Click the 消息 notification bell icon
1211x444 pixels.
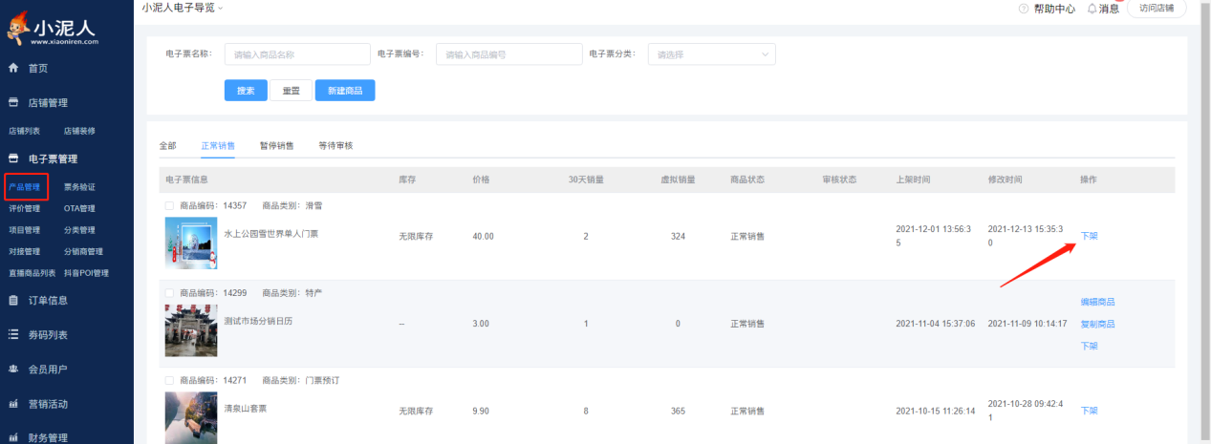(1092, 9)
